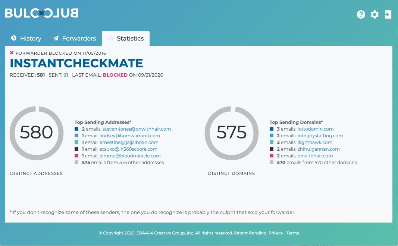Open the Terms link in footer
Viewport: 398px width, 246px height.
(293, 233)
